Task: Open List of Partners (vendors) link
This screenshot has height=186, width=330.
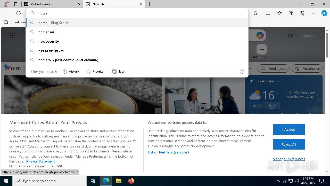Action: tap(168, 152)
